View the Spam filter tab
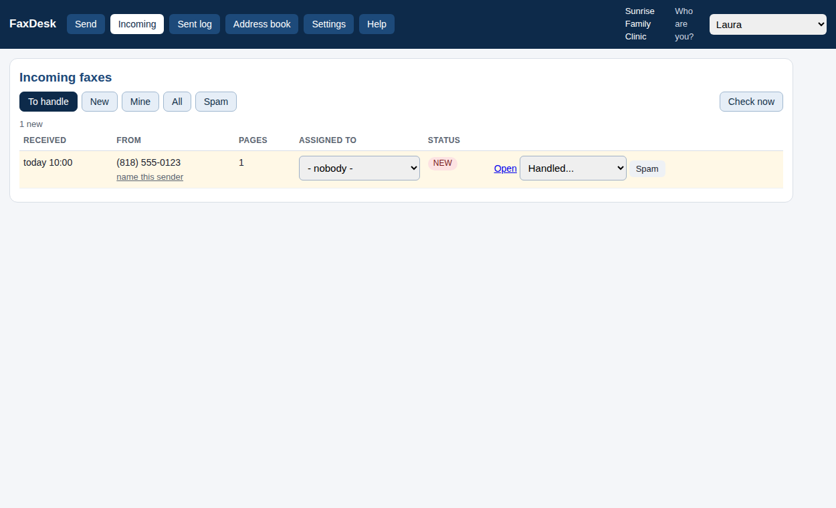 tap(216, 102)
